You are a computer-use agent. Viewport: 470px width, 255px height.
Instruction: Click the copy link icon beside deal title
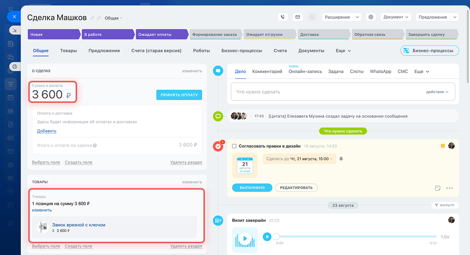pyautogui.click(x=99, y=18)
